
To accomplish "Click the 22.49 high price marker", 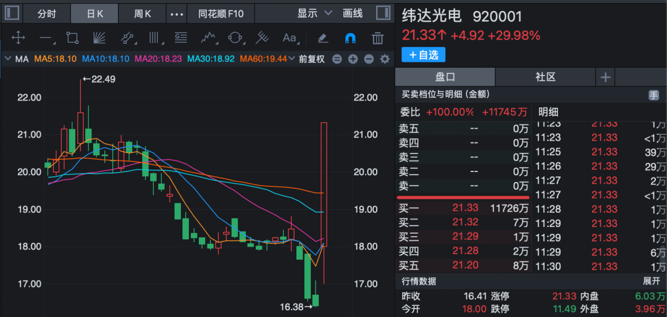I will click(x=99, y=79).
